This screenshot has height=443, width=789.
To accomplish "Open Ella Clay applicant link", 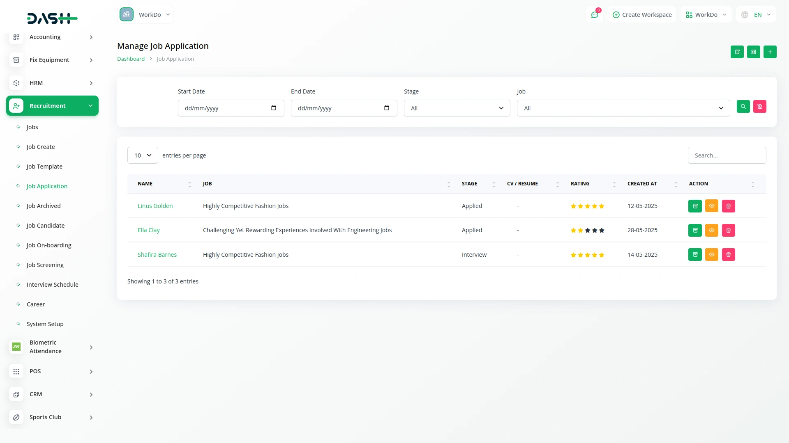I will point(148,230).
